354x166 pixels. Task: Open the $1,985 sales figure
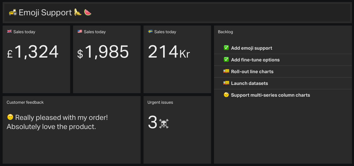click(x=103, y=52)
